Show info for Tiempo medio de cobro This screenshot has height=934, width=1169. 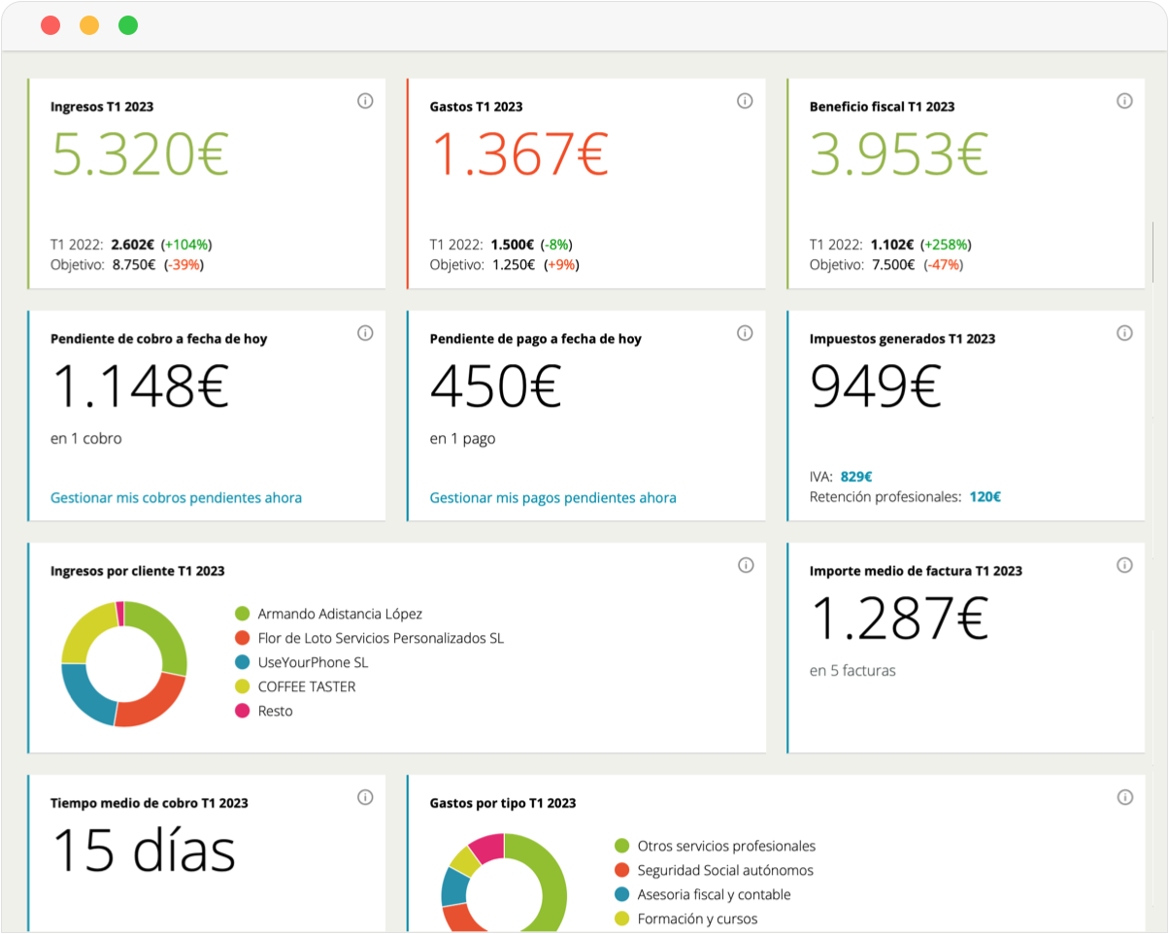[x=365, y=797]
